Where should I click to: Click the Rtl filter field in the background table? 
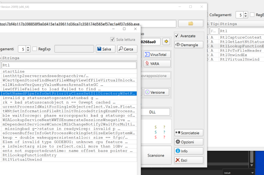[x=242, y=31]
